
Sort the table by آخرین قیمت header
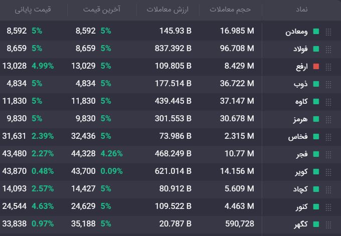tap(101, 10)
